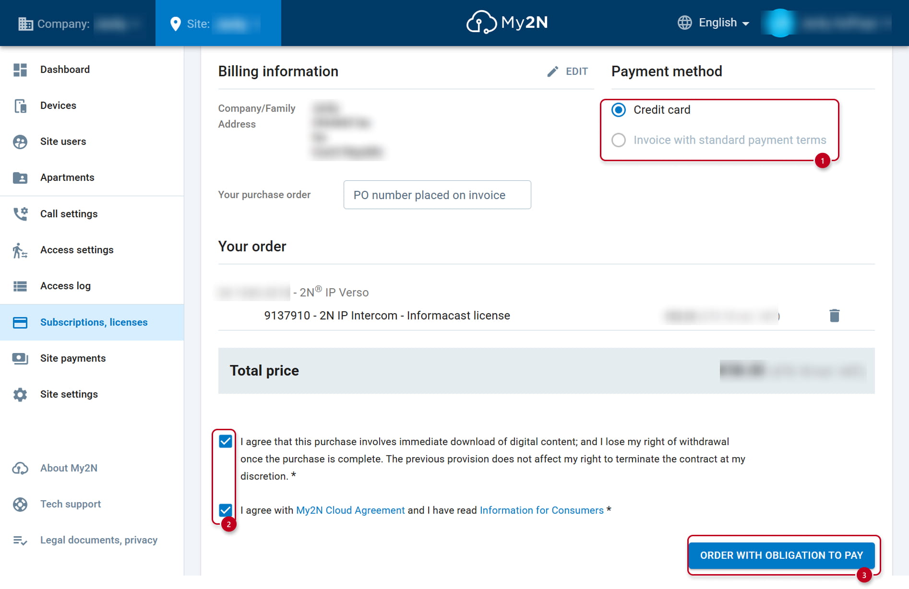Screen dimensions: 909x589
Task: Click the 'Payment method' heading
Action: pos(667,71)
